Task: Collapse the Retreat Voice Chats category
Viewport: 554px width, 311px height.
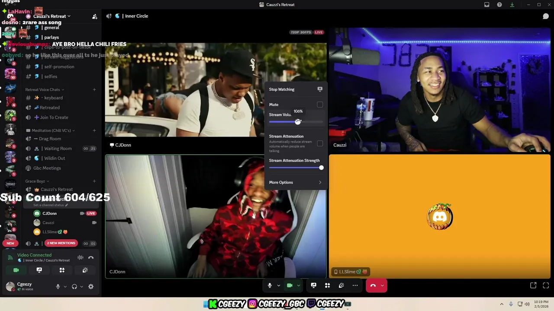Action: pos(45,89)
